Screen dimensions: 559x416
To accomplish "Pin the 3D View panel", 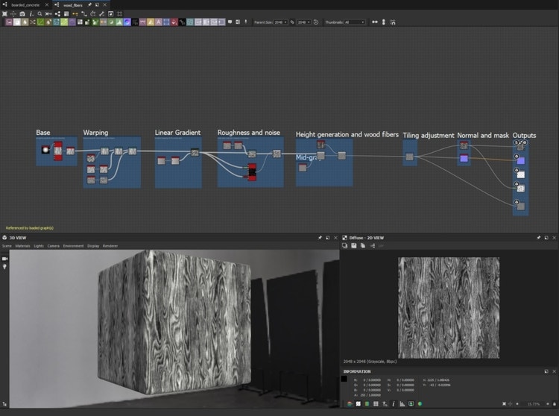I will pyautogui.click(x=320, y=237).
